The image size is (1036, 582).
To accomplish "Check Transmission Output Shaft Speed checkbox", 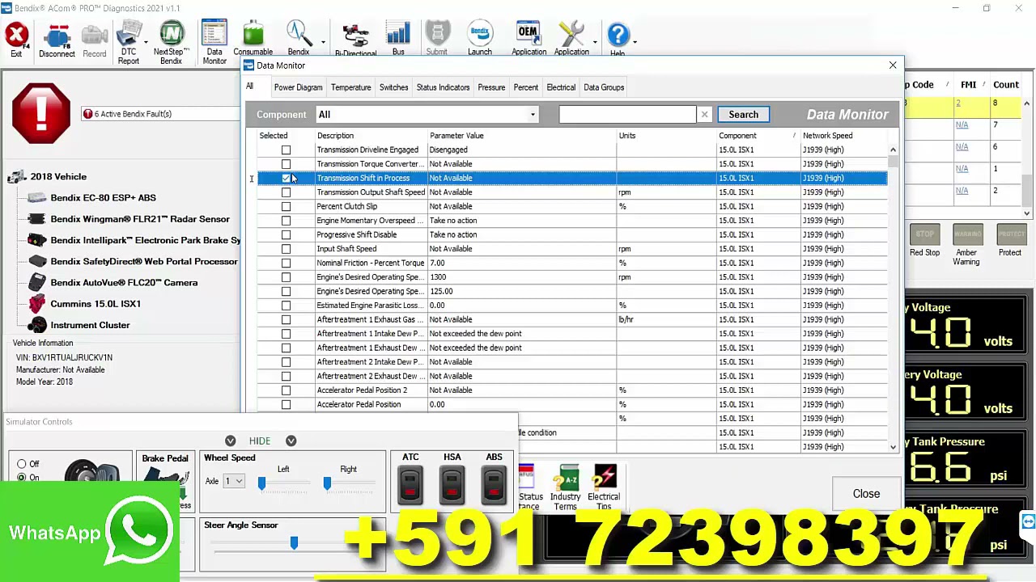I will click(286, 192).
